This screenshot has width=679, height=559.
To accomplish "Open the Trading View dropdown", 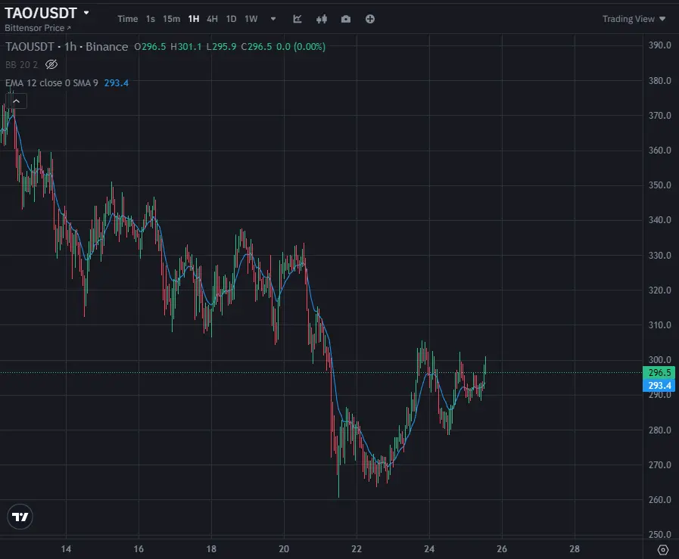I will point(634,19).
